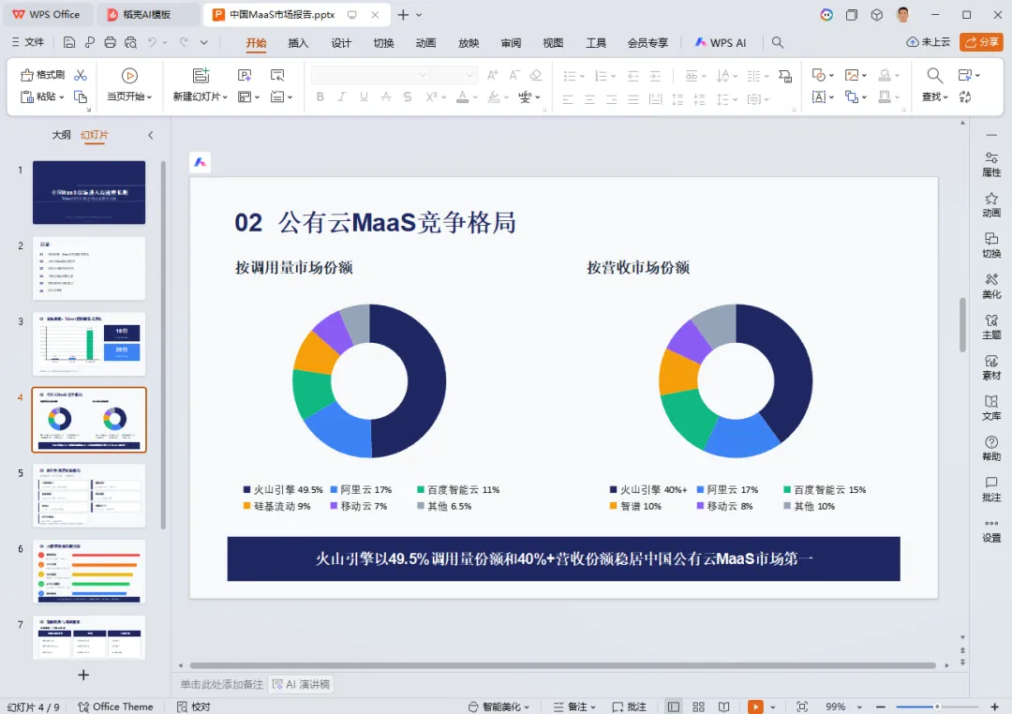Switch to slide sorter view
This screenshot has height=714, width=1012.
698,707
